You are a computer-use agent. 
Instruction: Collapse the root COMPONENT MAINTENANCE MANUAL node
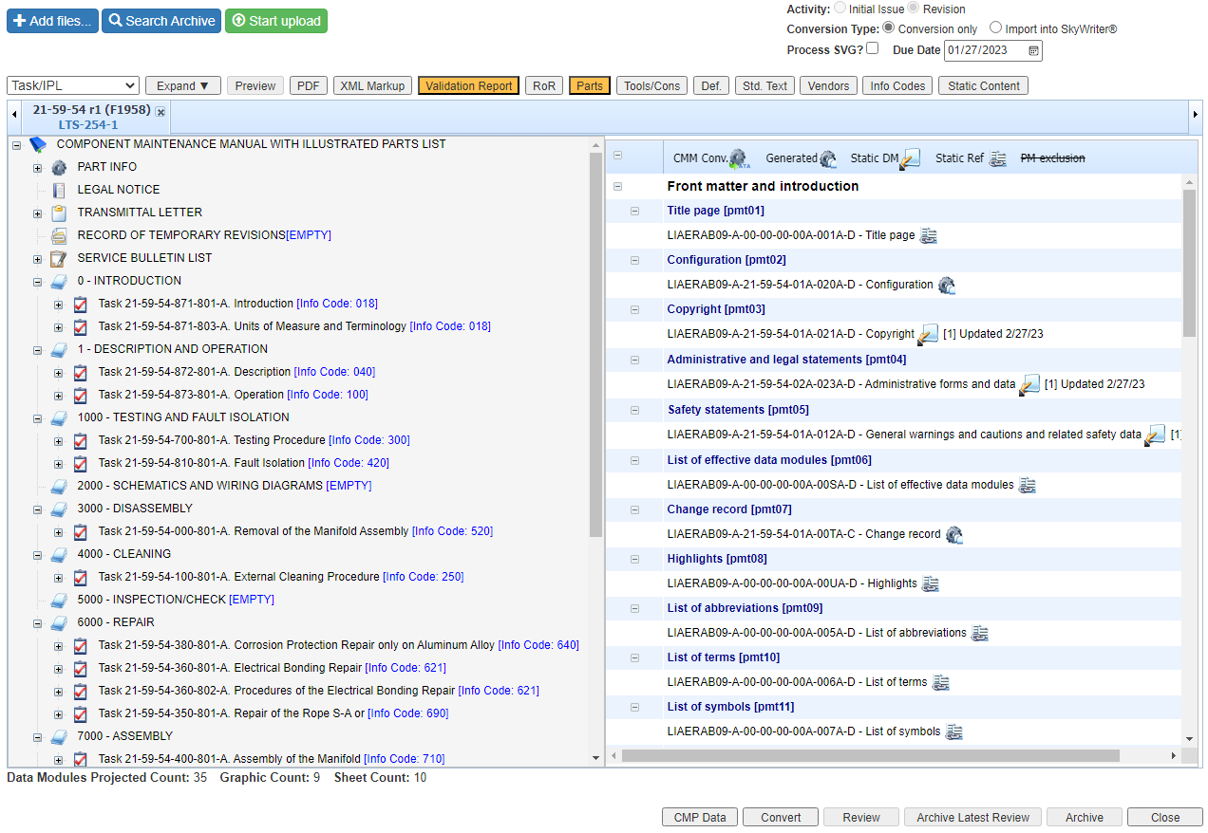pyautogui.click(x=16, y=144)
